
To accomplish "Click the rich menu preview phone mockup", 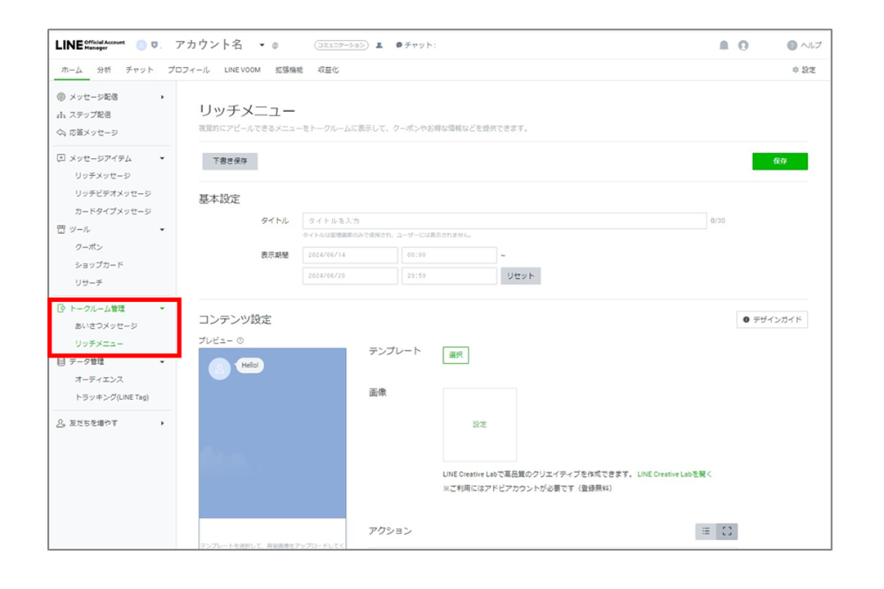I will pyautogui.click(x=272, y=448).
